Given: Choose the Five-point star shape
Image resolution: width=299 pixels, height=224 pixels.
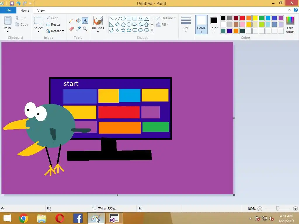Looking at the screenshot, I should [x=123, y=30].
